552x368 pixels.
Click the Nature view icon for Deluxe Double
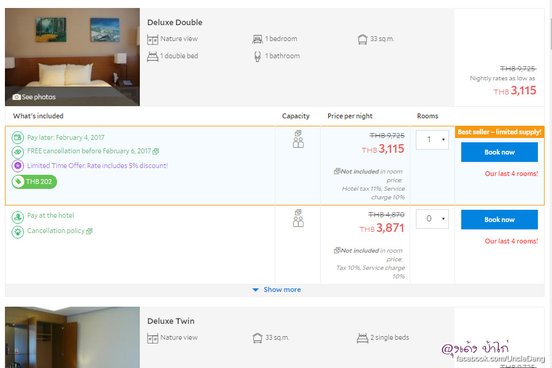pos(153,39)
